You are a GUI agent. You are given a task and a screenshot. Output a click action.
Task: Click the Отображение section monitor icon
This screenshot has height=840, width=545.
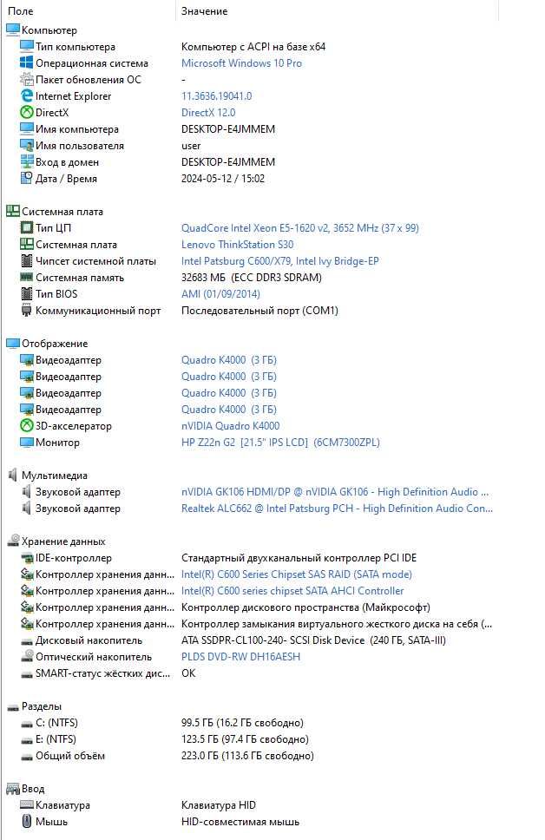pos(13,343)
